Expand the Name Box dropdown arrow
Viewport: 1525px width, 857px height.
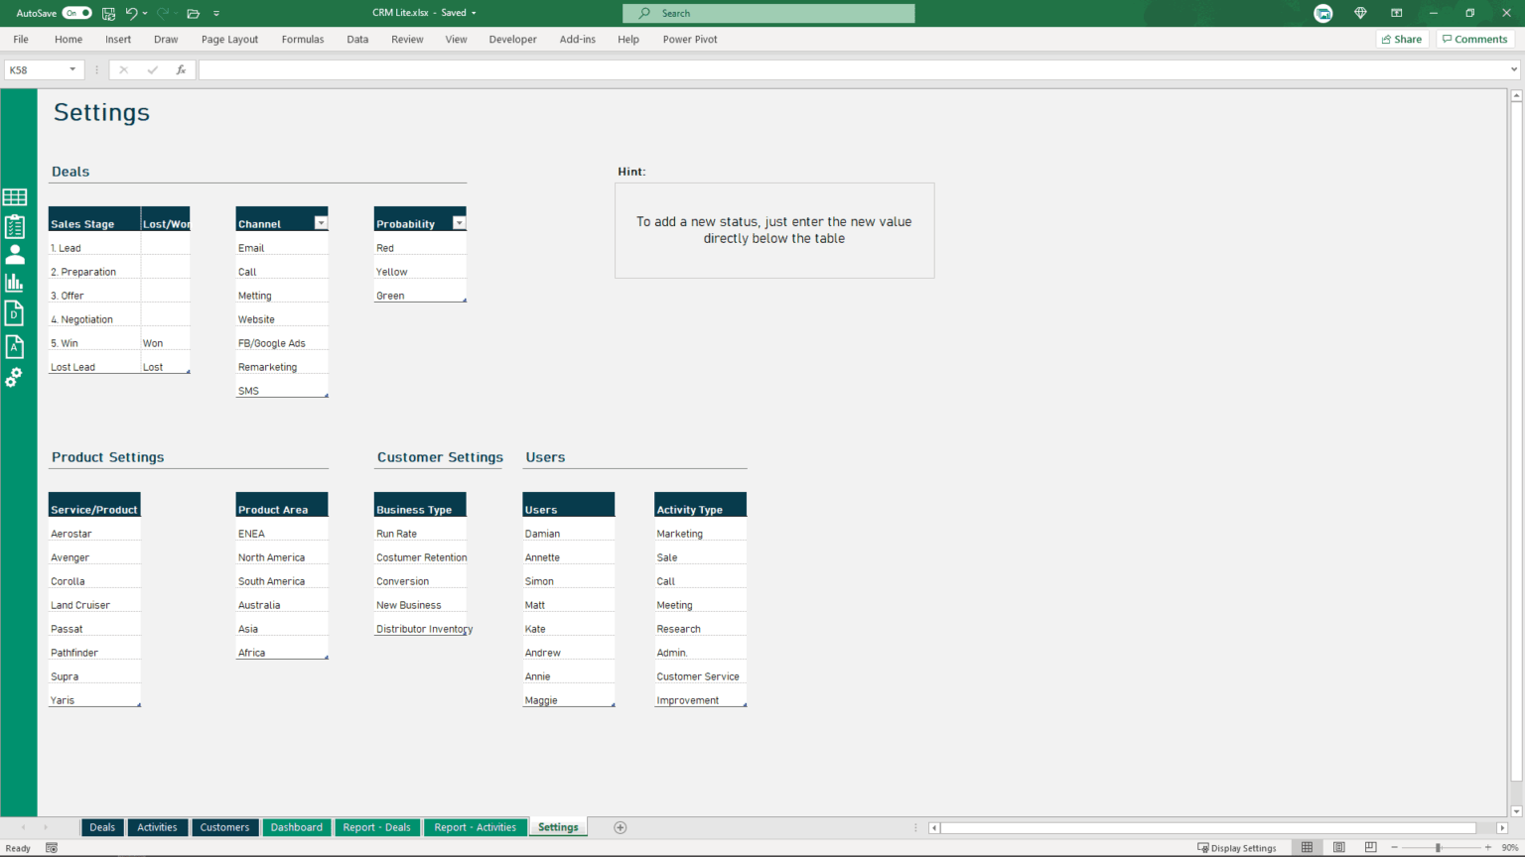tap(72, 69)
